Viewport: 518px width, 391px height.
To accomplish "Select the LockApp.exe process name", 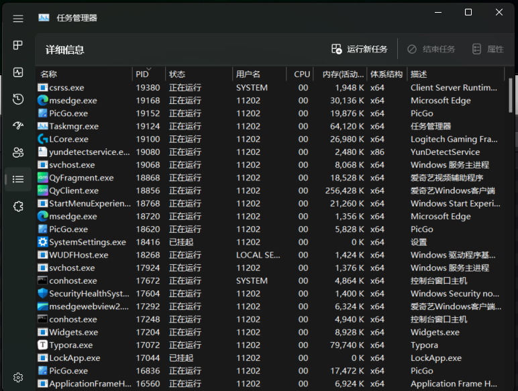I will point(74,358).
